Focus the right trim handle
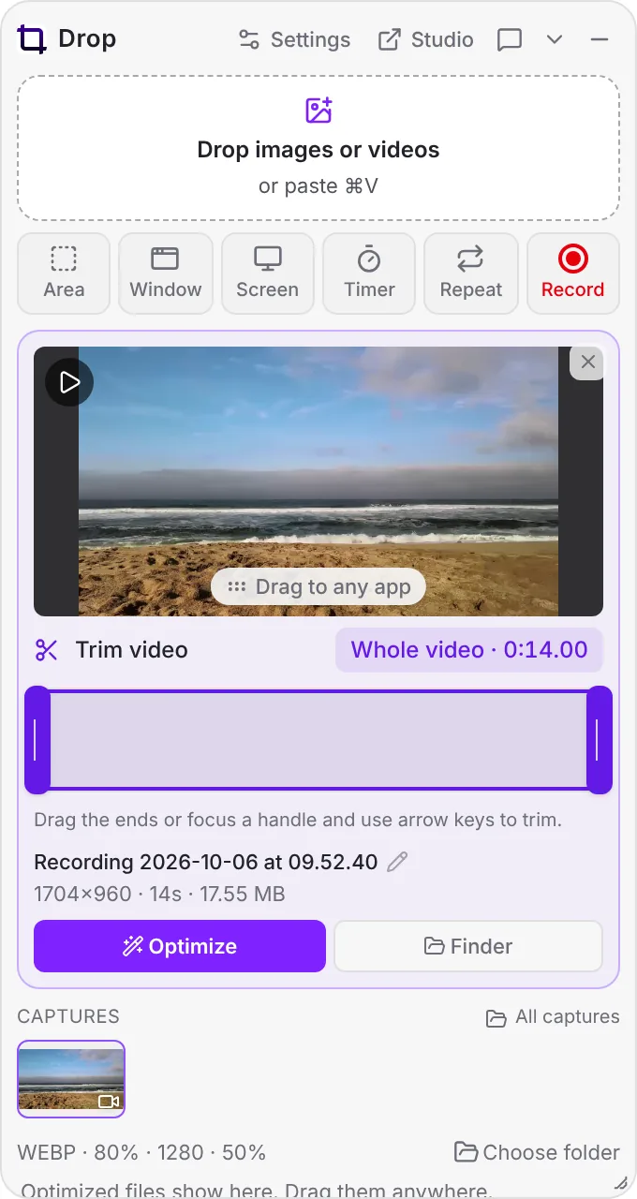 (x=600, y=740)
